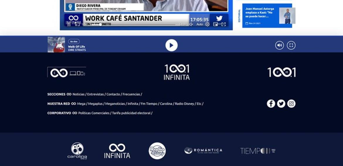
Task: Click the Walk Of Life song title
Action: pyautogui.click(x=76, y=47)
